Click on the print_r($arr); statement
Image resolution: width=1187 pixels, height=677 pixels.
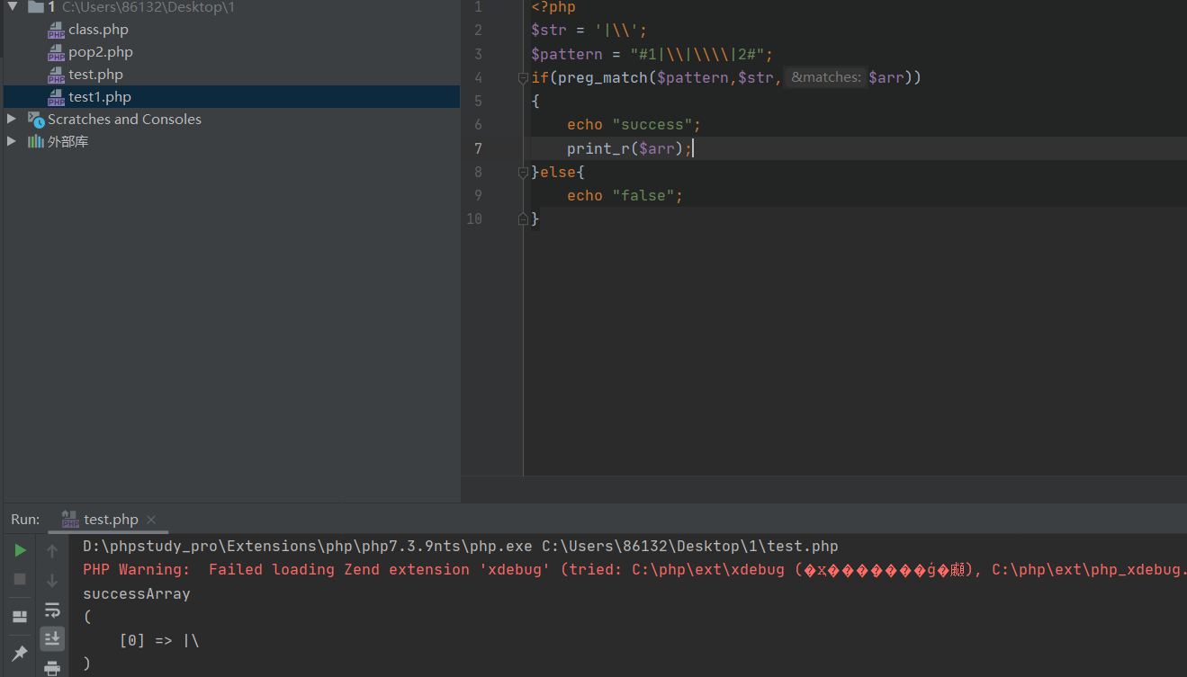point(630,148)
